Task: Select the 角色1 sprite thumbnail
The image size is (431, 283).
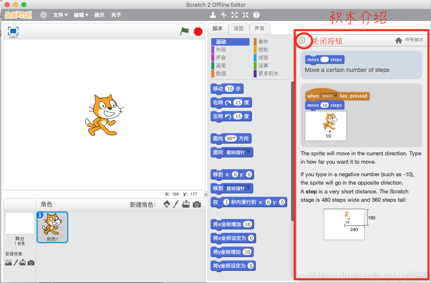Action: tap(52, 227)
